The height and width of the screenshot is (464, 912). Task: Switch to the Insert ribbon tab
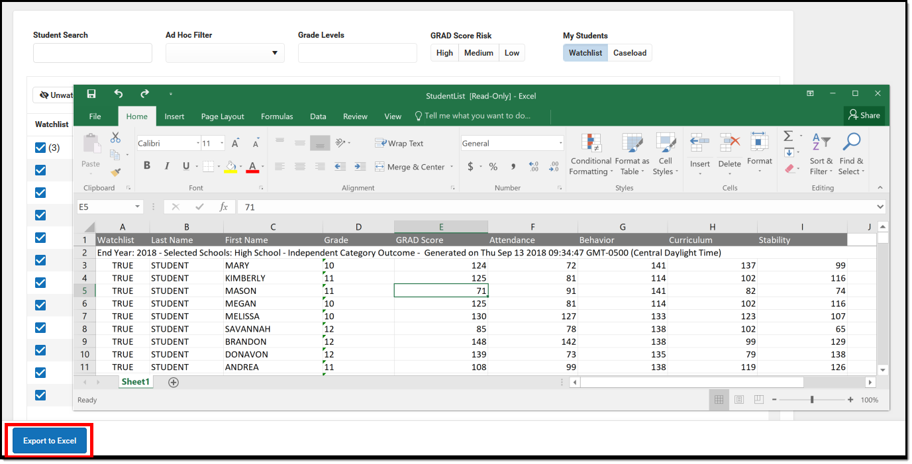[x=174, y=116]
